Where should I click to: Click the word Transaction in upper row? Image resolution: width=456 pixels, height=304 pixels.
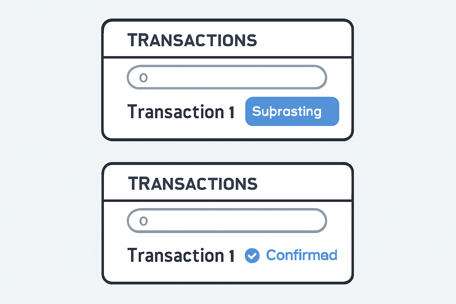[x=176, y=112]
